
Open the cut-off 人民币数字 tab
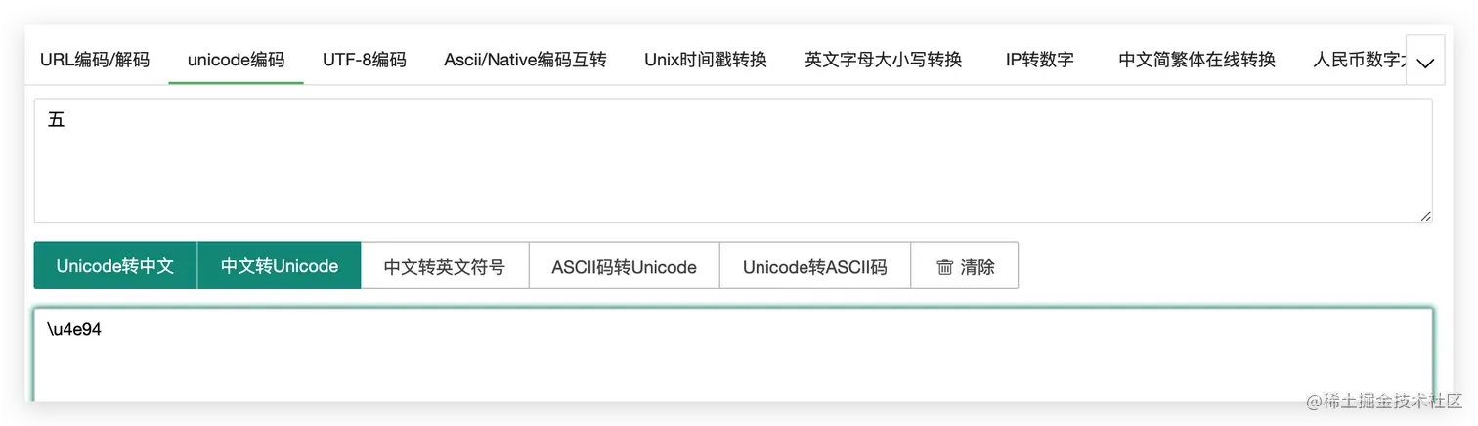(x=1359, y=60)
